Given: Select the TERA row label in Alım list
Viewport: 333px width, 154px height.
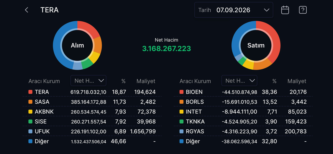Looking at the screenshot, I should [42, 92].
